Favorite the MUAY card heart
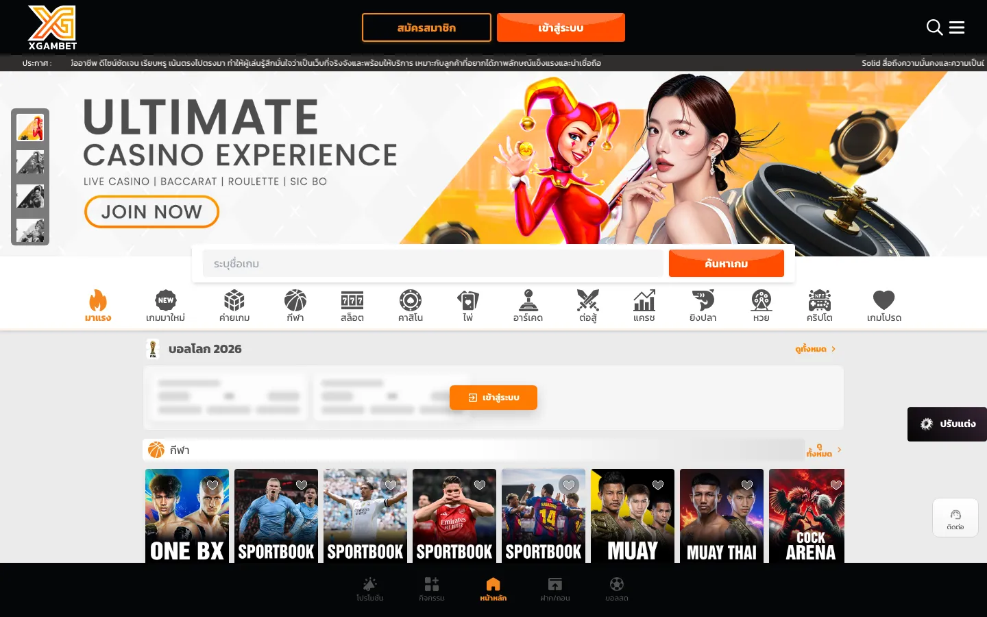Viewport: 987px width, 617px height. coord(658,485)
